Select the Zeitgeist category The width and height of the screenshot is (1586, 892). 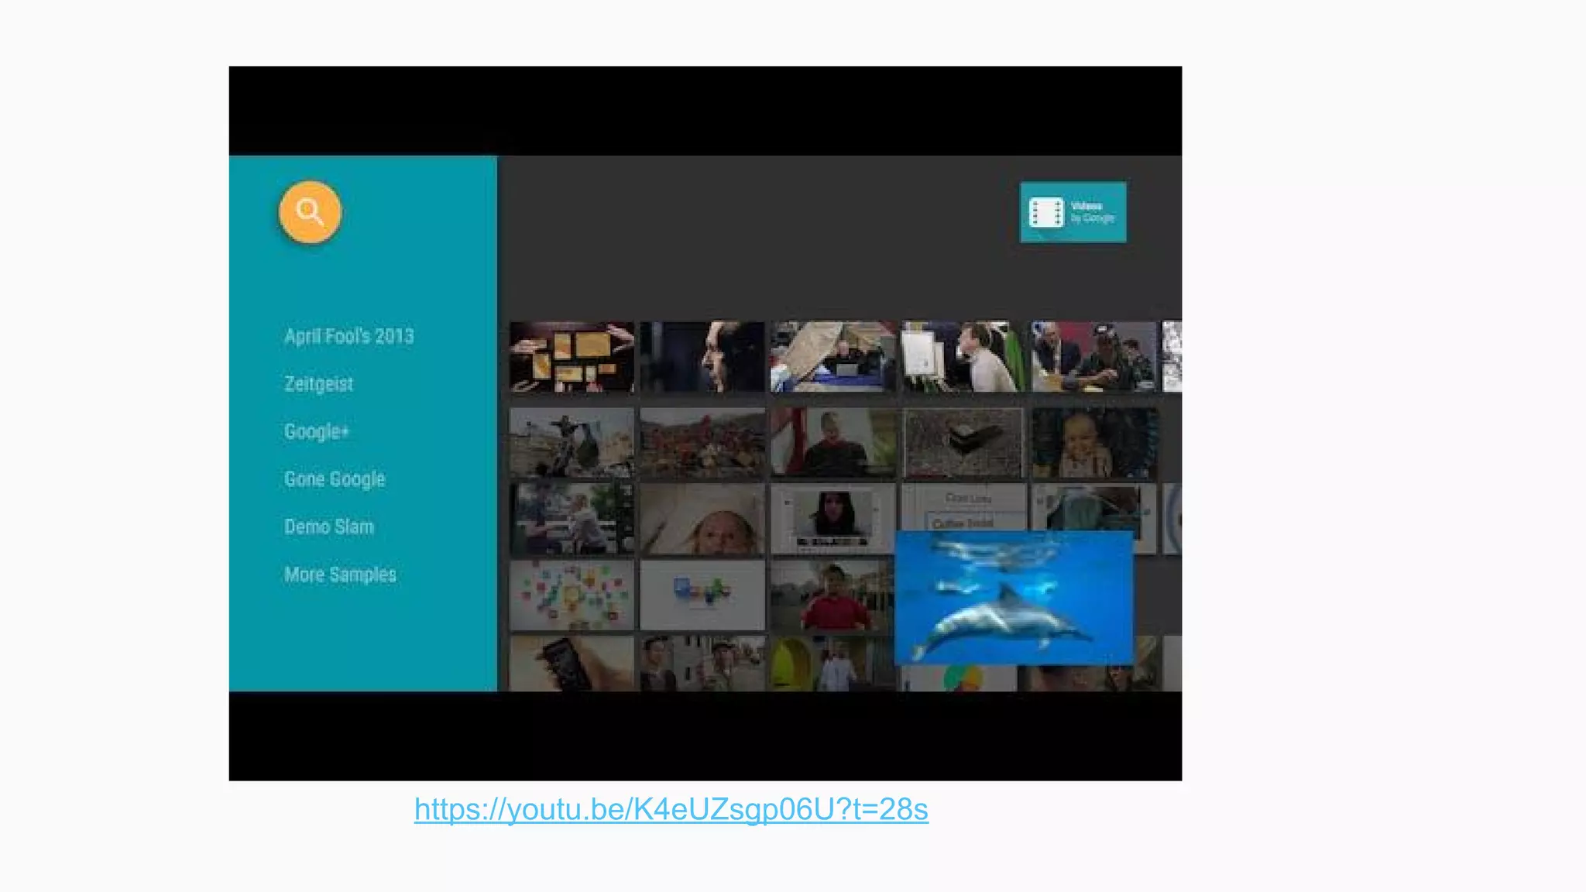(x=318, y=384)
